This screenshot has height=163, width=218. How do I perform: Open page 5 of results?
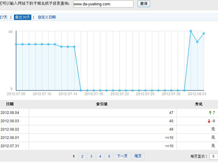(x=109, y=156)
